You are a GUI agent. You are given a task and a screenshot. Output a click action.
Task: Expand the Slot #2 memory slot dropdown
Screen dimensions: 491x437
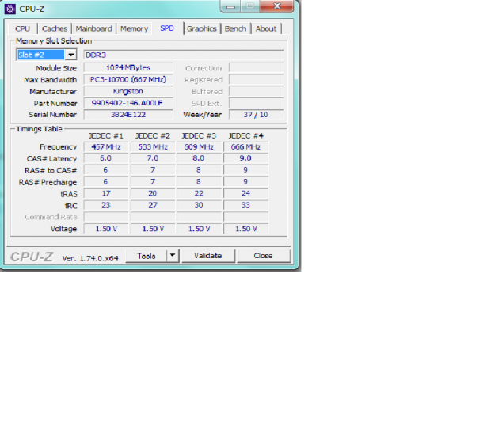coord(70,55)
